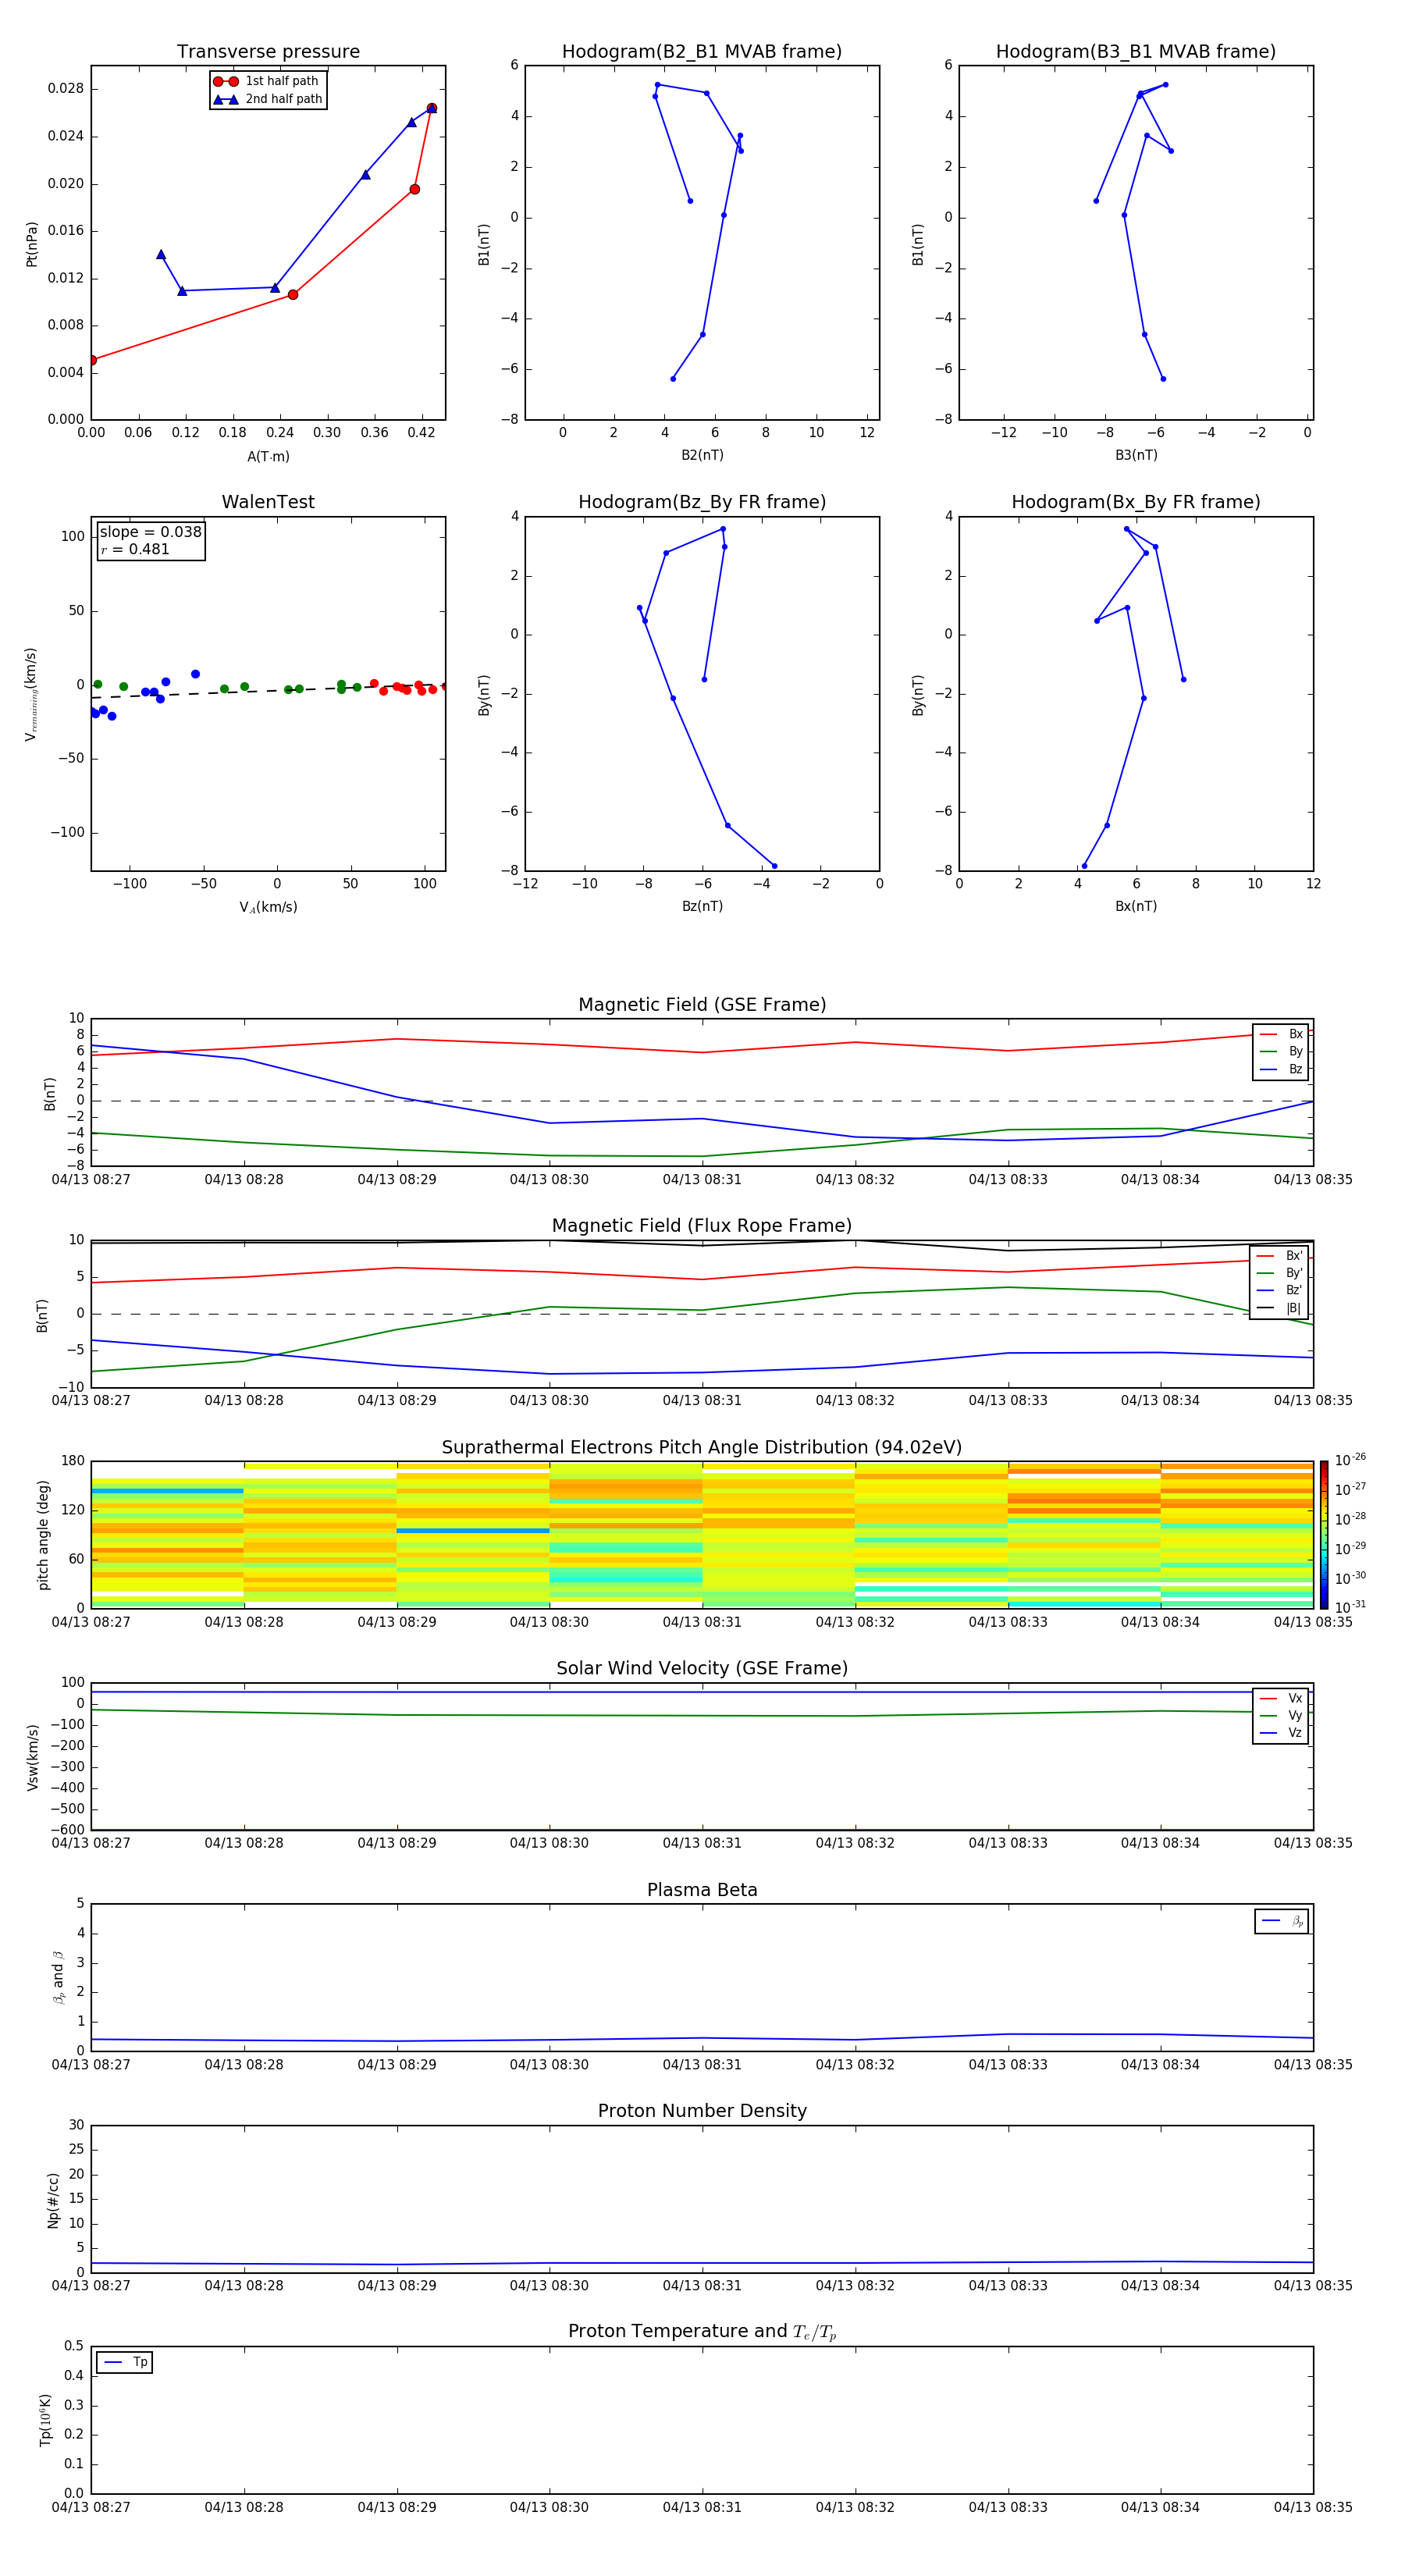Click the "Proton Number Density" title
Viewport: 1405px width, 2576px height.
[x=702, y=2111]
